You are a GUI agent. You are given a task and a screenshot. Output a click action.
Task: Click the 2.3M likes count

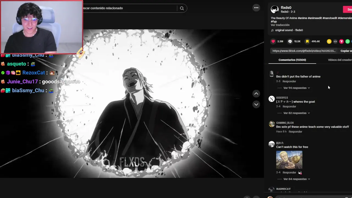[280, 42]
